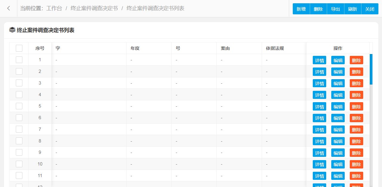This screenshot has height=187, width=382.
Task: Click the orange 删除 button in row 6
Action: pyautogui.click(x=356, y=118)
